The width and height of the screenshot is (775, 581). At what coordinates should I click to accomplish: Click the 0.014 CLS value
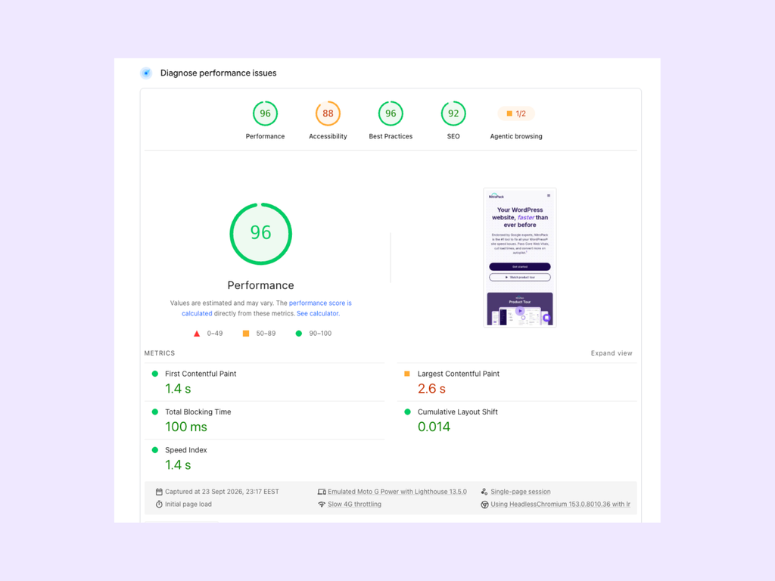pyautogui.click(x=434, y=427)
